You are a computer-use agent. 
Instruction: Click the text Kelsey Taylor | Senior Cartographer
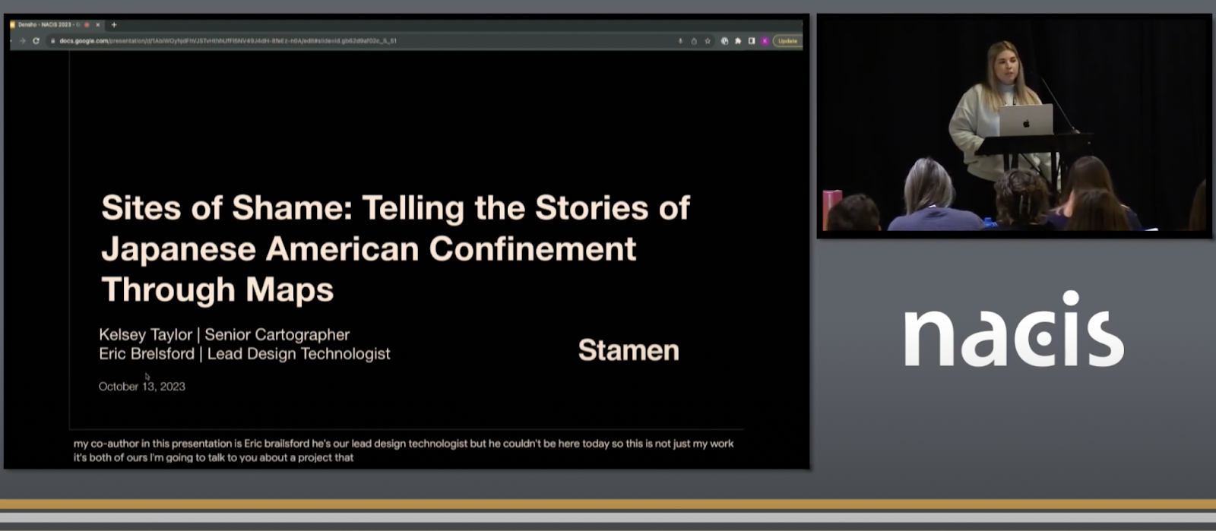coord(224,334)
